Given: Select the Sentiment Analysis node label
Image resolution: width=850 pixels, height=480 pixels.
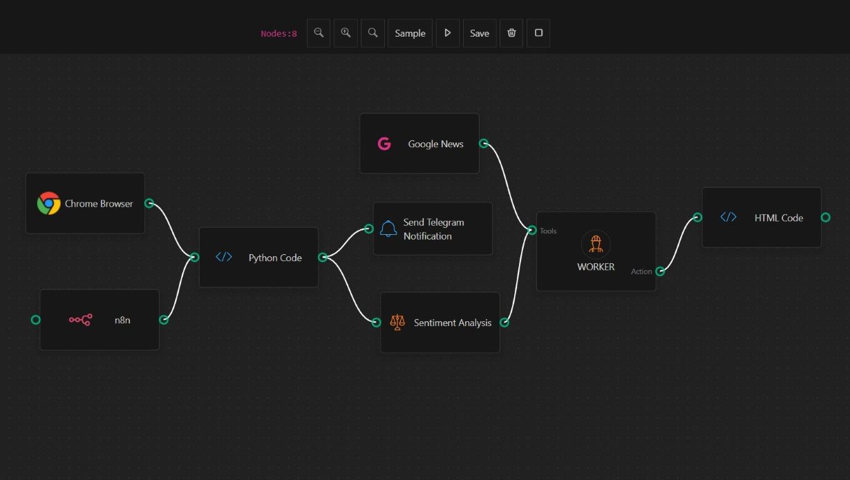Looking at the screenshot, I should (453, 323).
